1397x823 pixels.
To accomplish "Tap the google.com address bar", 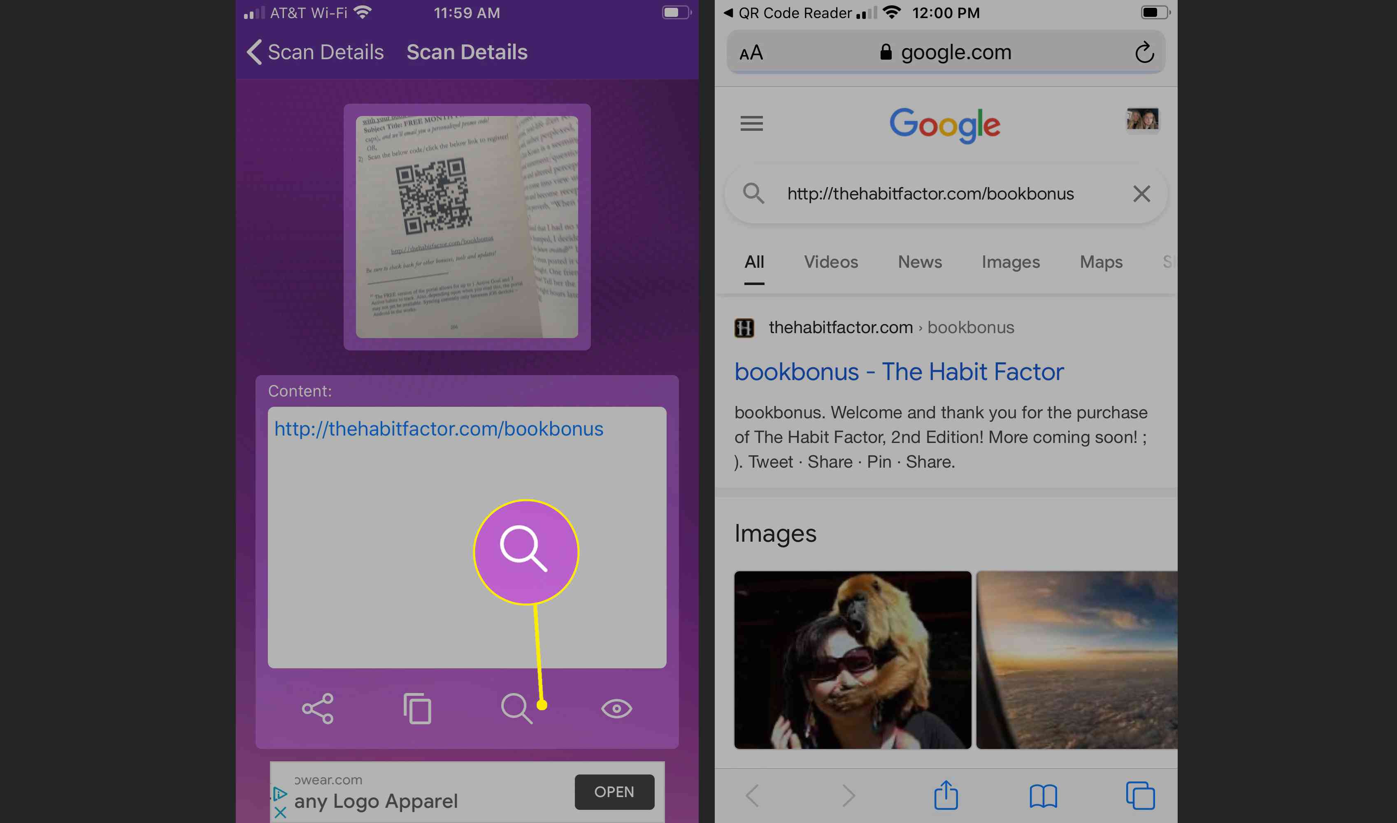I will [x=945, y=52].
